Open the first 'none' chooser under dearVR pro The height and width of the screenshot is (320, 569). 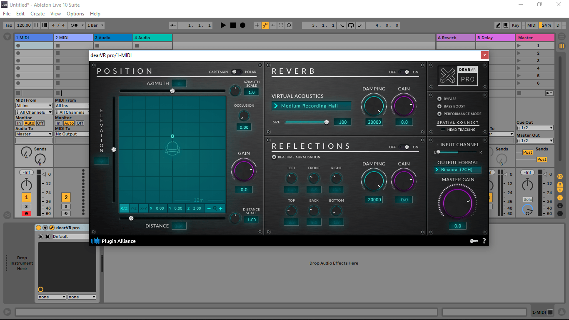click(x=52, y=297)
